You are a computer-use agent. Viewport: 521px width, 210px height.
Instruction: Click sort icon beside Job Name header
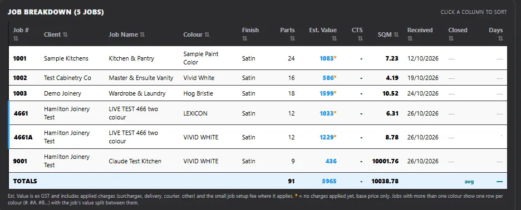(142, 34)
